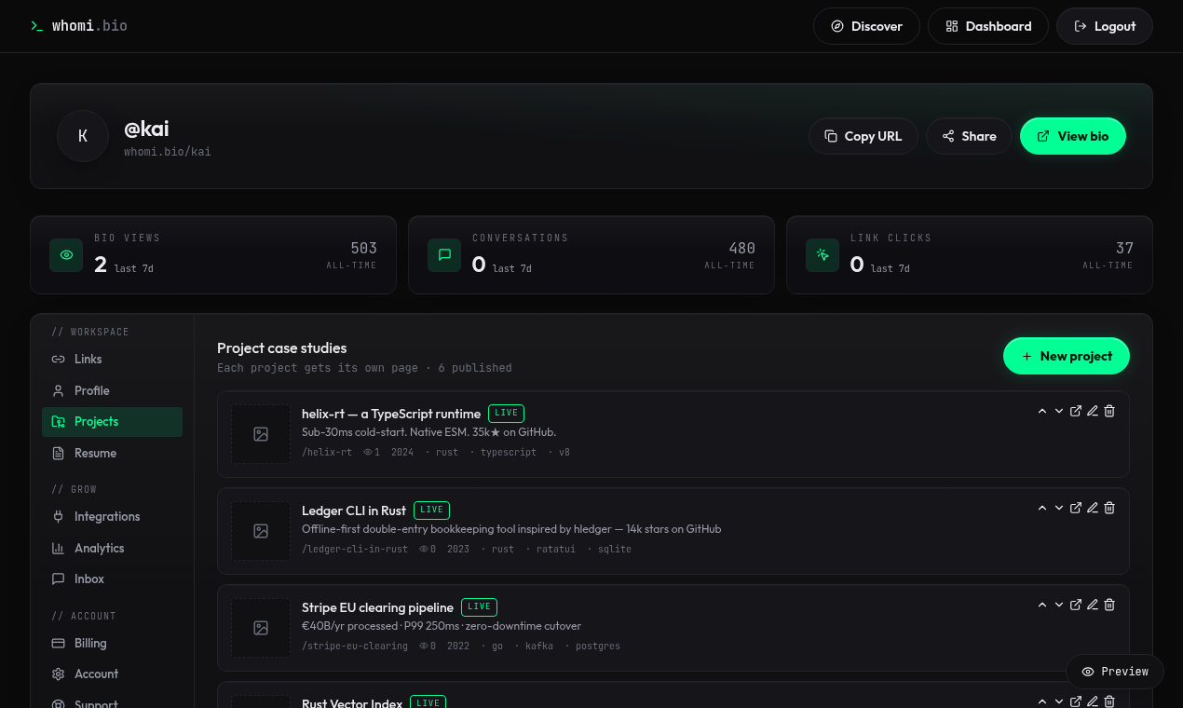Click 480 all-time conversations value
Viewport: 1183px width, 708px height.
coord(741,248)
